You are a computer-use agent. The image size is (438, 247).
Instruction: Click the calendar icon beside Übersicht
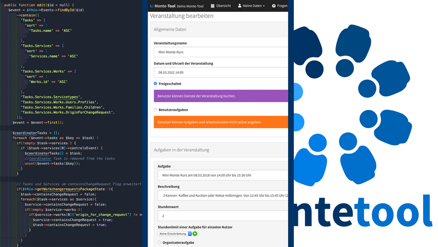(x=212, y=6)
